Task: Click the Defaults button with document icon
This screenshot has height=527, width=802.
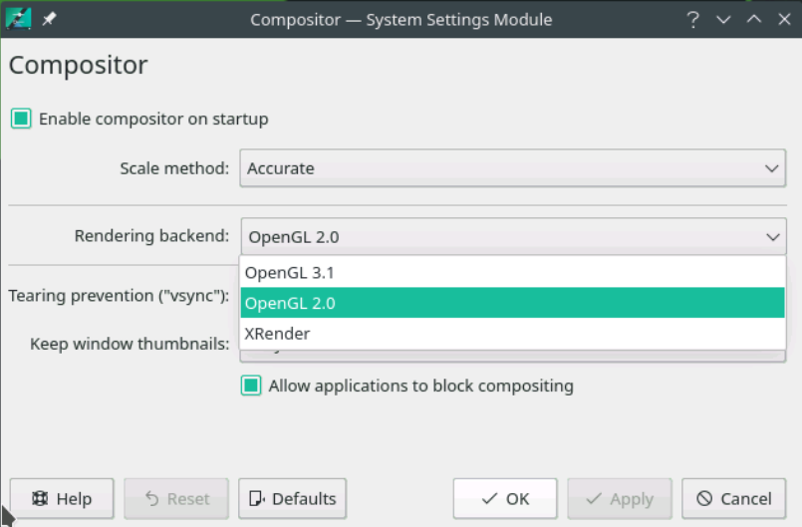Action: (293, 498)
